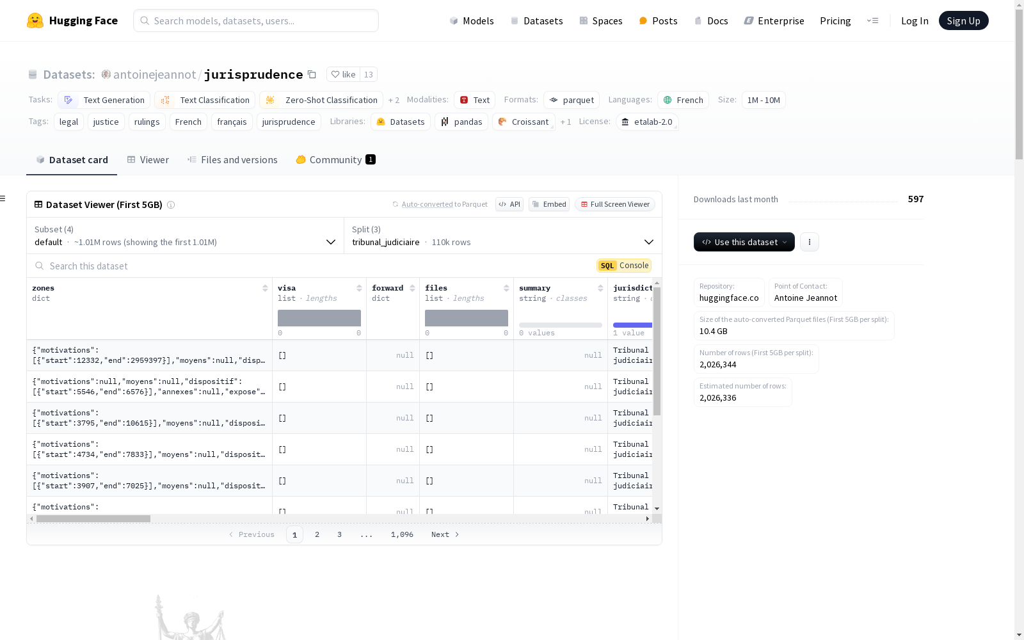Open Docs in top navigation
The width and height of the screenshot is (1024, 640).
[711, 20]
